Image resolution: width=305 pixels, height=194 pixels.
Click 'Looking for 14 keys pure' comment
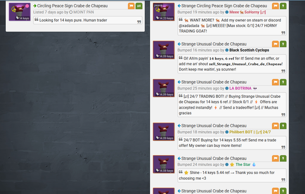click(88, 20)
